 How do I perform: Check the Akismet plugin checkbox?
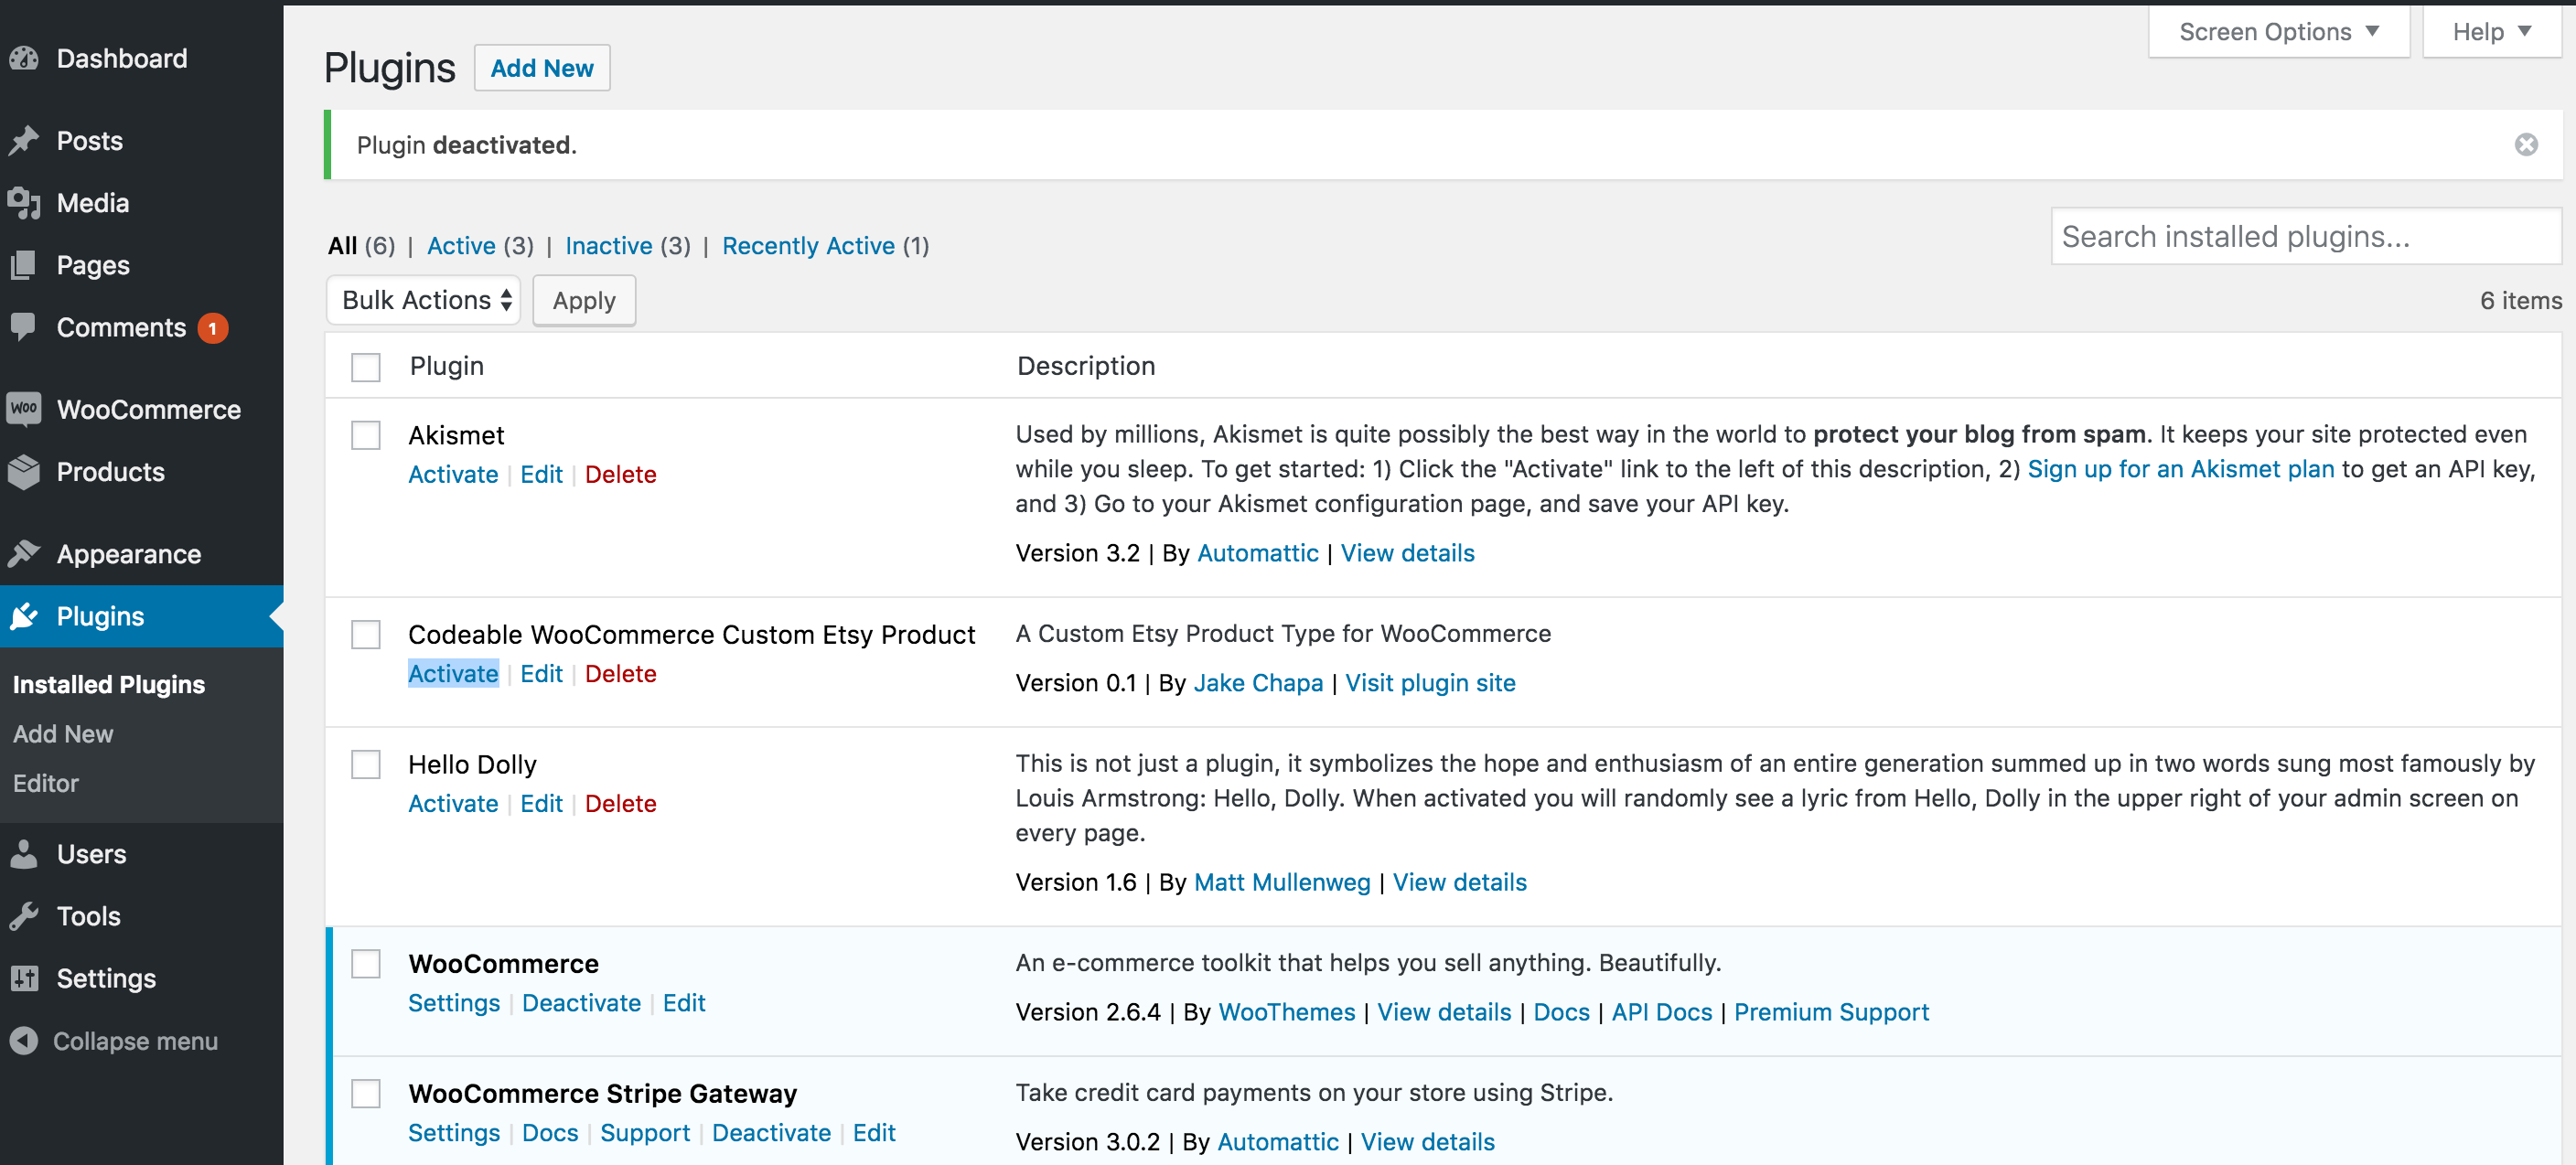(x=366, y=435)
